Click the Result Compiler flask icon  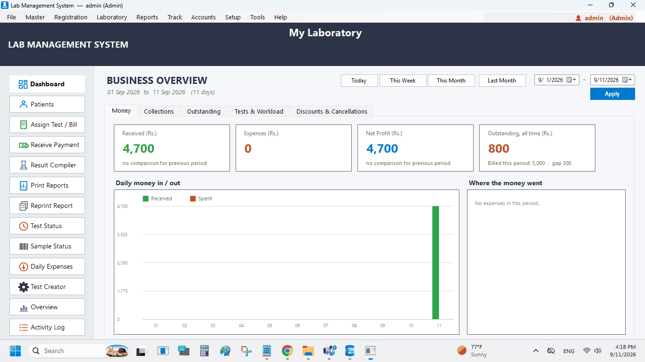coord(23,165)
